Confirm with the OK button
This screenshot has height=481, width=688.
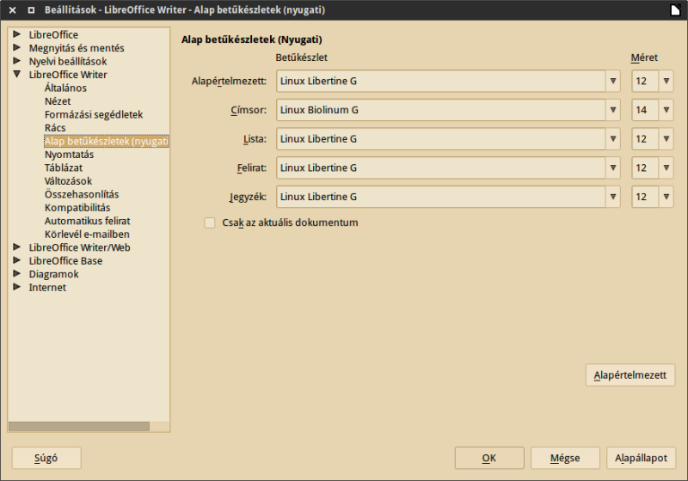[x=489, y=458]
